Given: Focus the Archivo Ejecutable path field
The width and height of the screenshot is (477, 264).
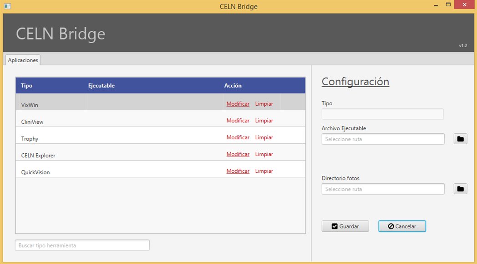Looking at the screenshot, I should click(x=383, y=139).
